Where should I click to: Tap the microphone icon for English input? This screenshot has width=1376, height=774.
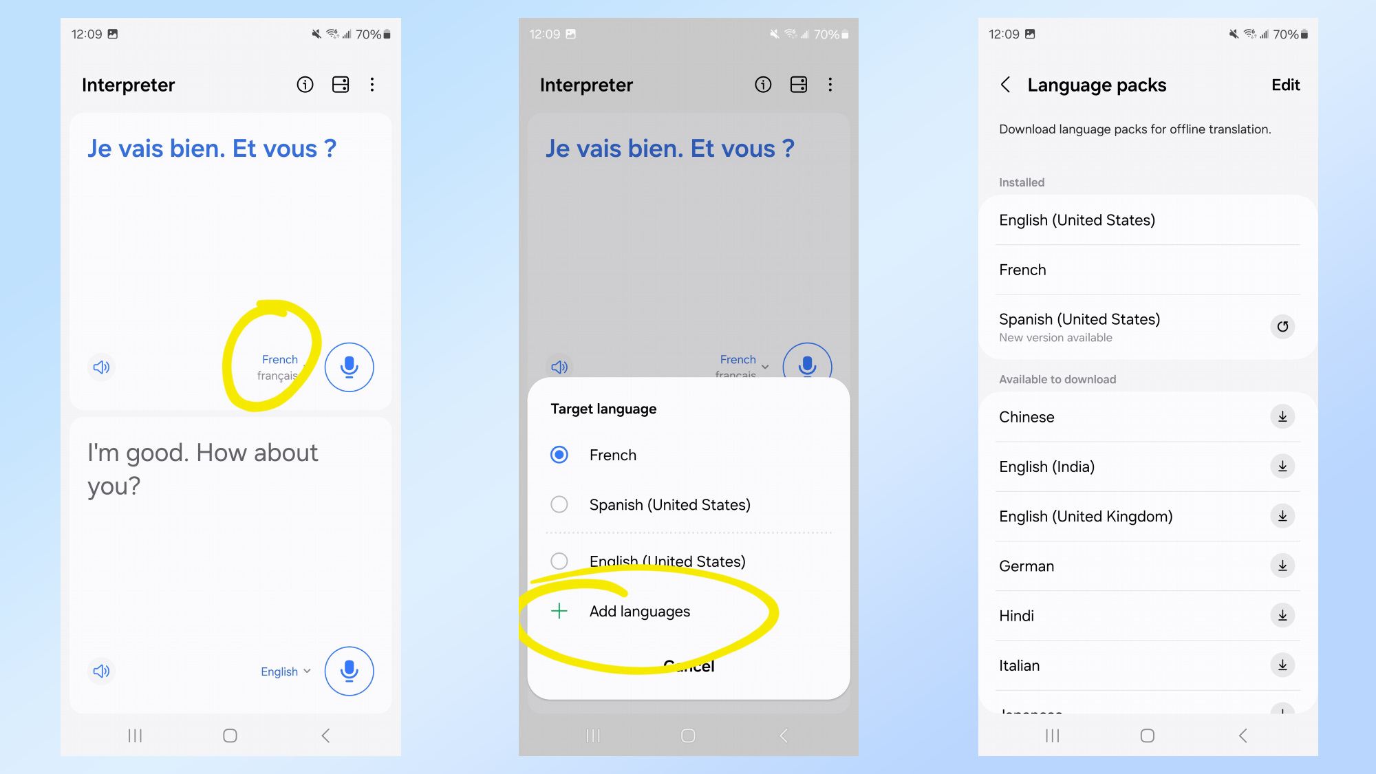(350, 671)
